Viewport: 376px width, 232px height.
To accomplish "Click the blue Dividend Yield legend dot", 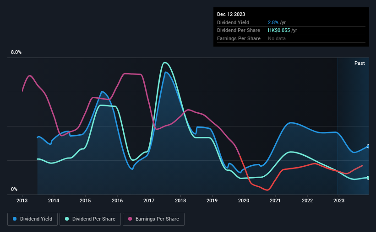I will coord(15,219).
